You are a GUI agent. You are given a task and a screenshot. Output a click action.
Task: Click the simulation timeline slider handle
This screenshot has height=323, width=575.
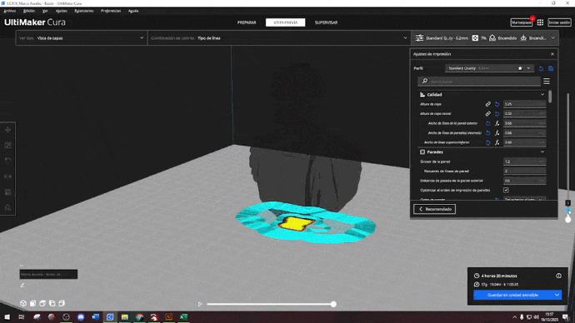tap(333, 304)
